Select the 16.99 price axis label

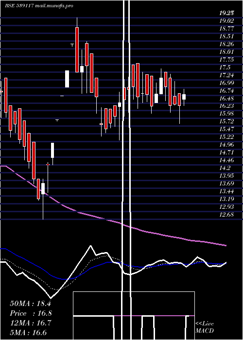tap(226, 83)
